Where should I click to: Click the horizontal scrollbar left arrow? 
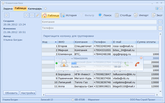tap(43, 95)
